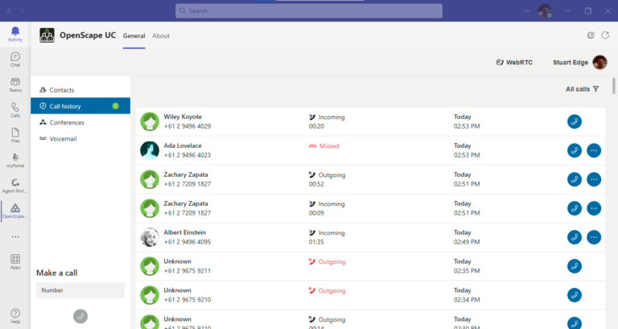Open myPortal app in sidebar

[x=15, y=160]
